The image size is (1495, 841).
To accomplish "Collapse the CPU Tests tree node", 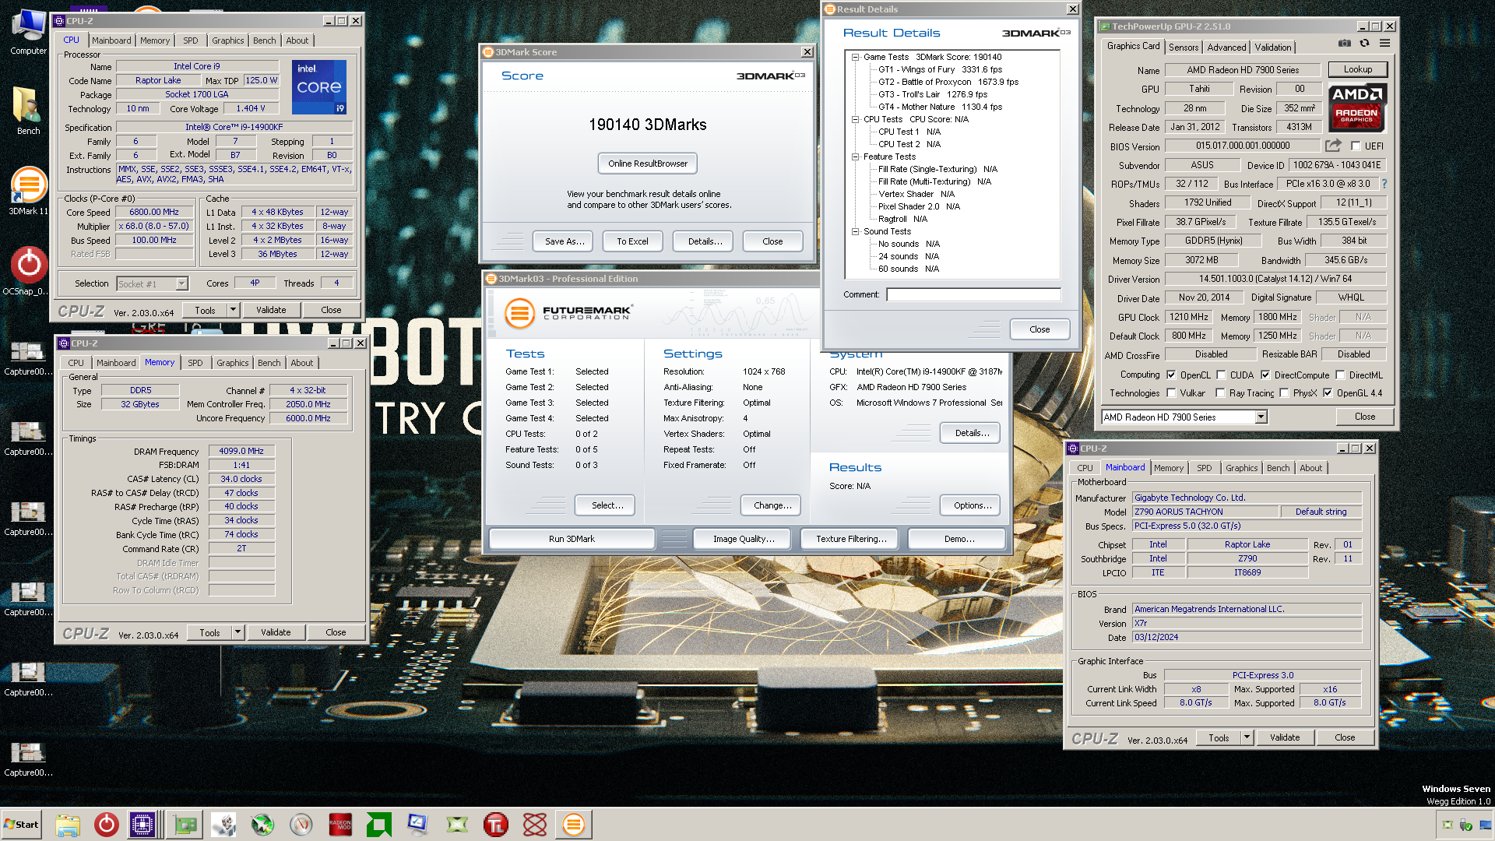I will (855, 119).
